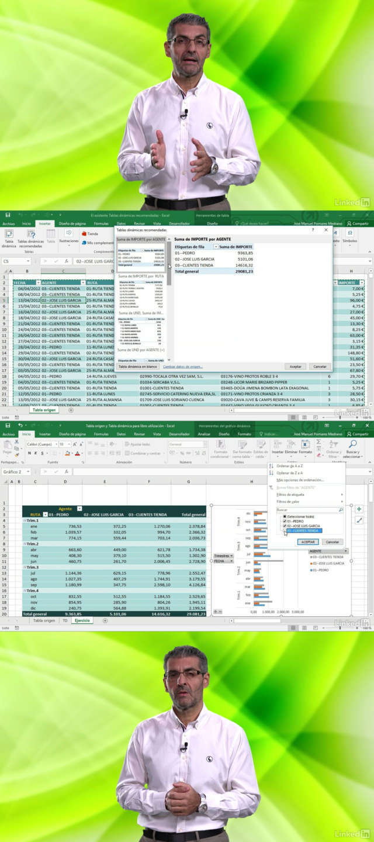Click the fill color bucket swatch
Screen dimensions: 374x842
click(67, 453)
